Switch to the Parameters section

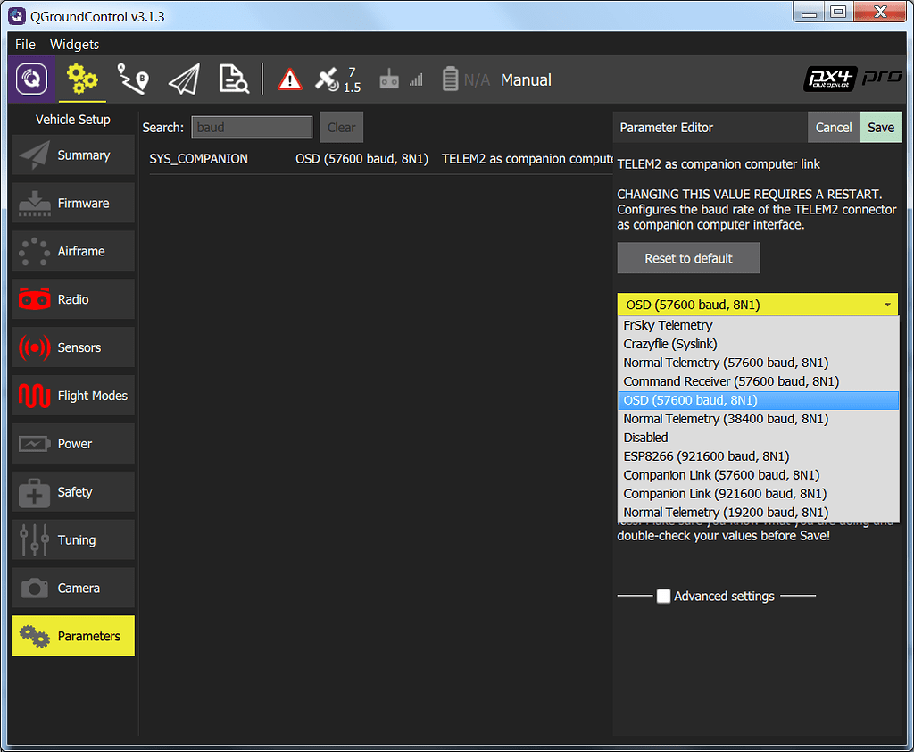point(72,636)
